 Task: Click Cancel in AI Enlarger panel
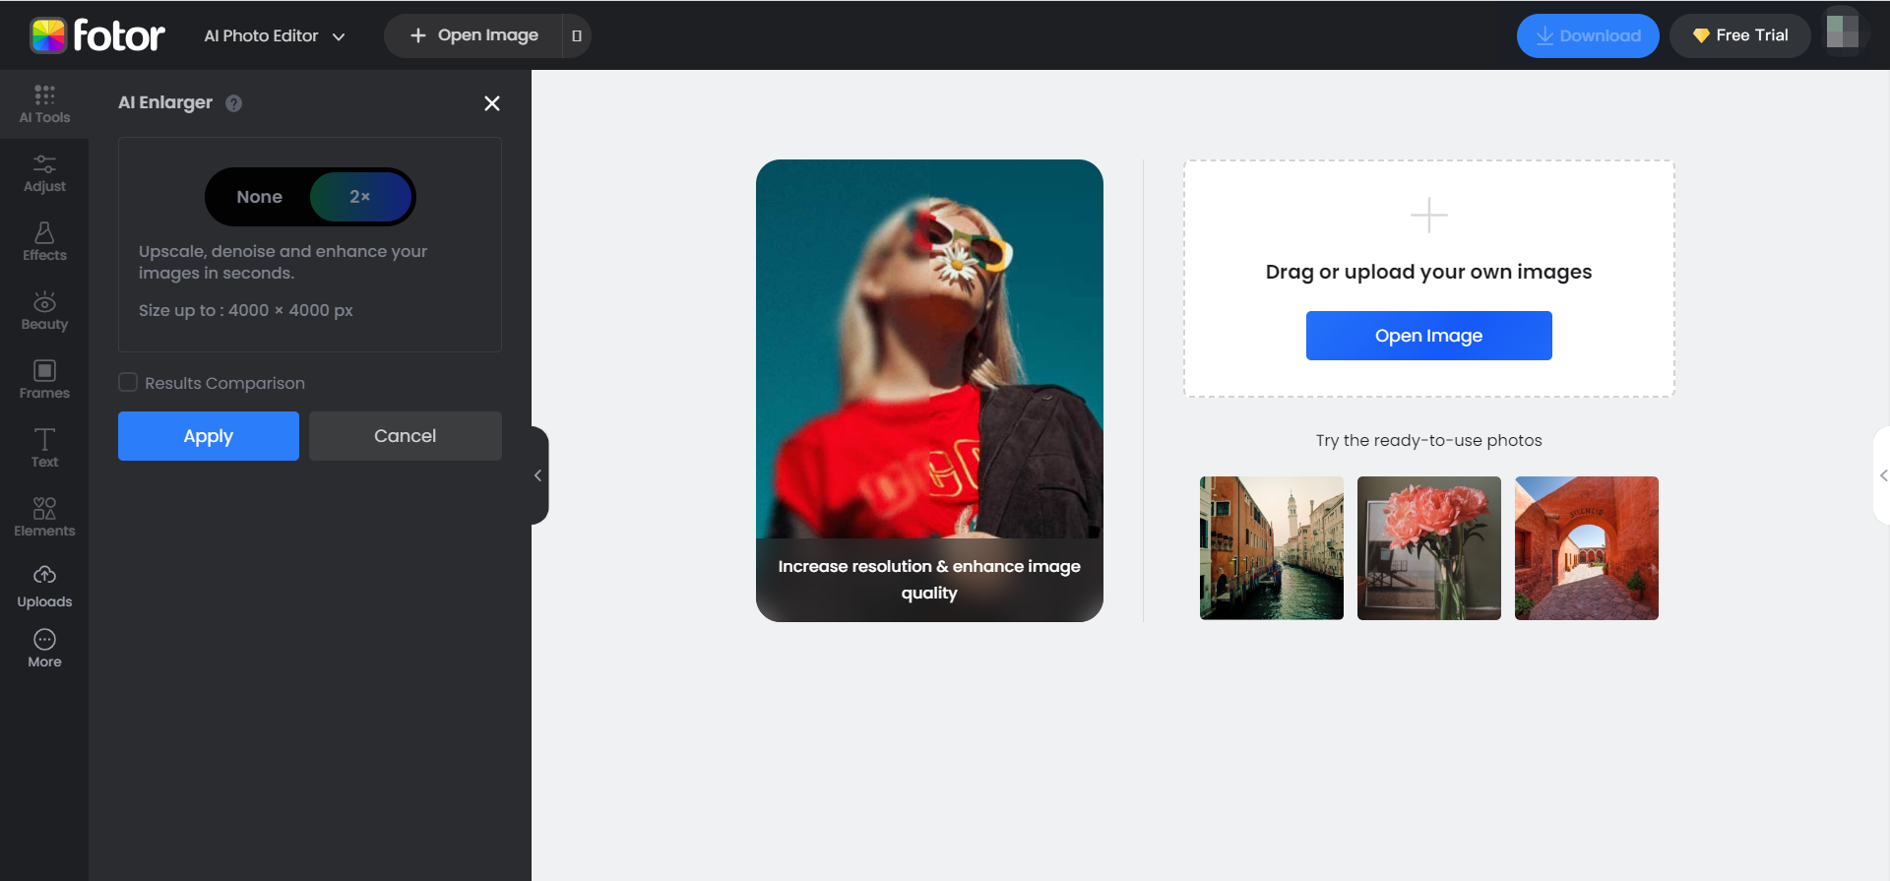point(406,436)
